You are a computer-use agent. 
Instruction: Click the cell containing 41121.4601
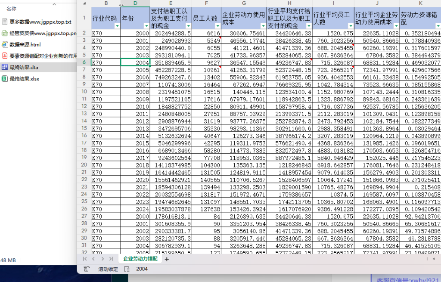(x=244, y=48)
